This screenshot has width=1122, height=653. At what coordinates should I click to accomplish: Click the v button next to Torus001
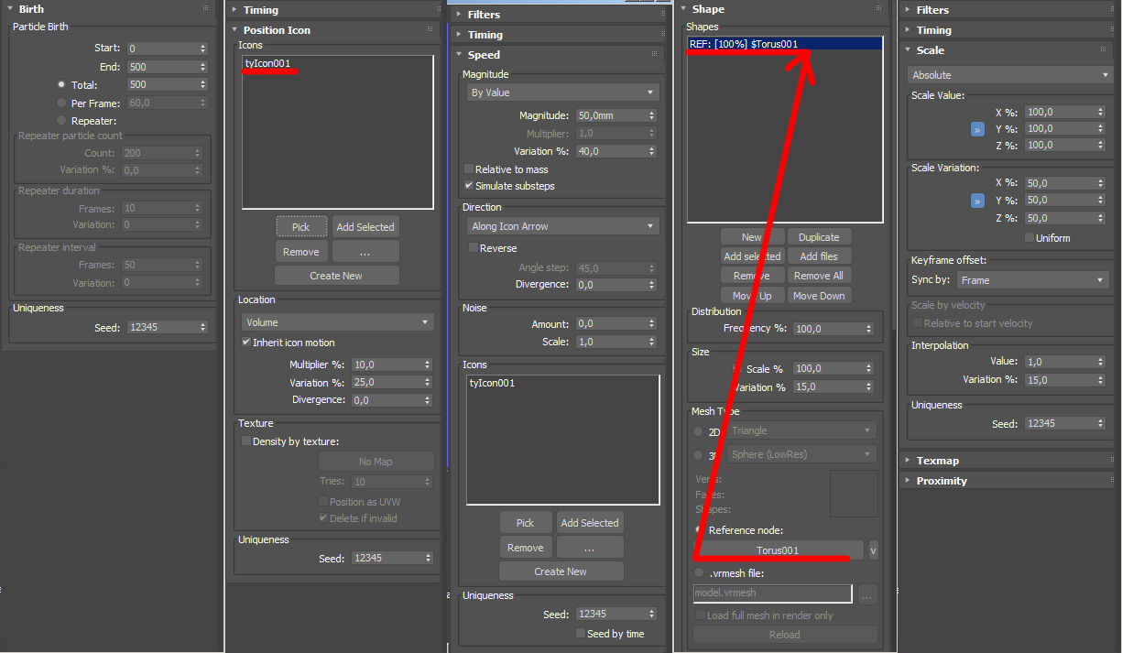click(x=873, y=550)
